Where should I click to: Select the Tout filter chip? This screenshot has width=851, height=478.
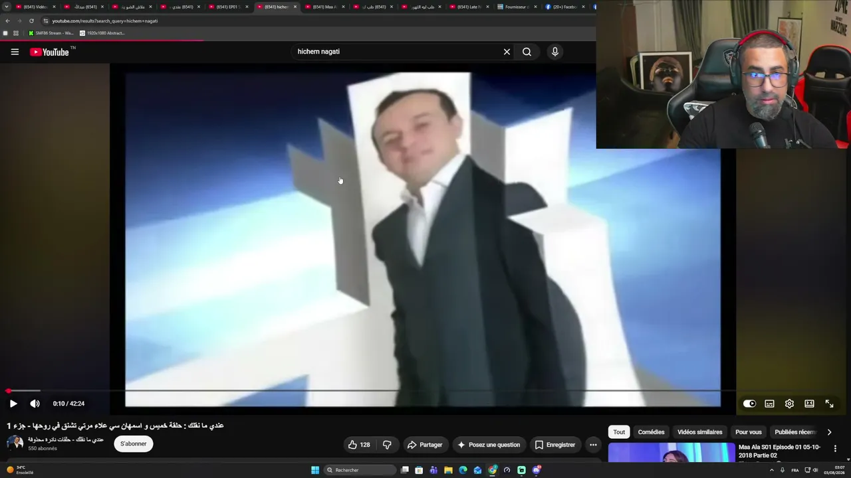point(619,432)
